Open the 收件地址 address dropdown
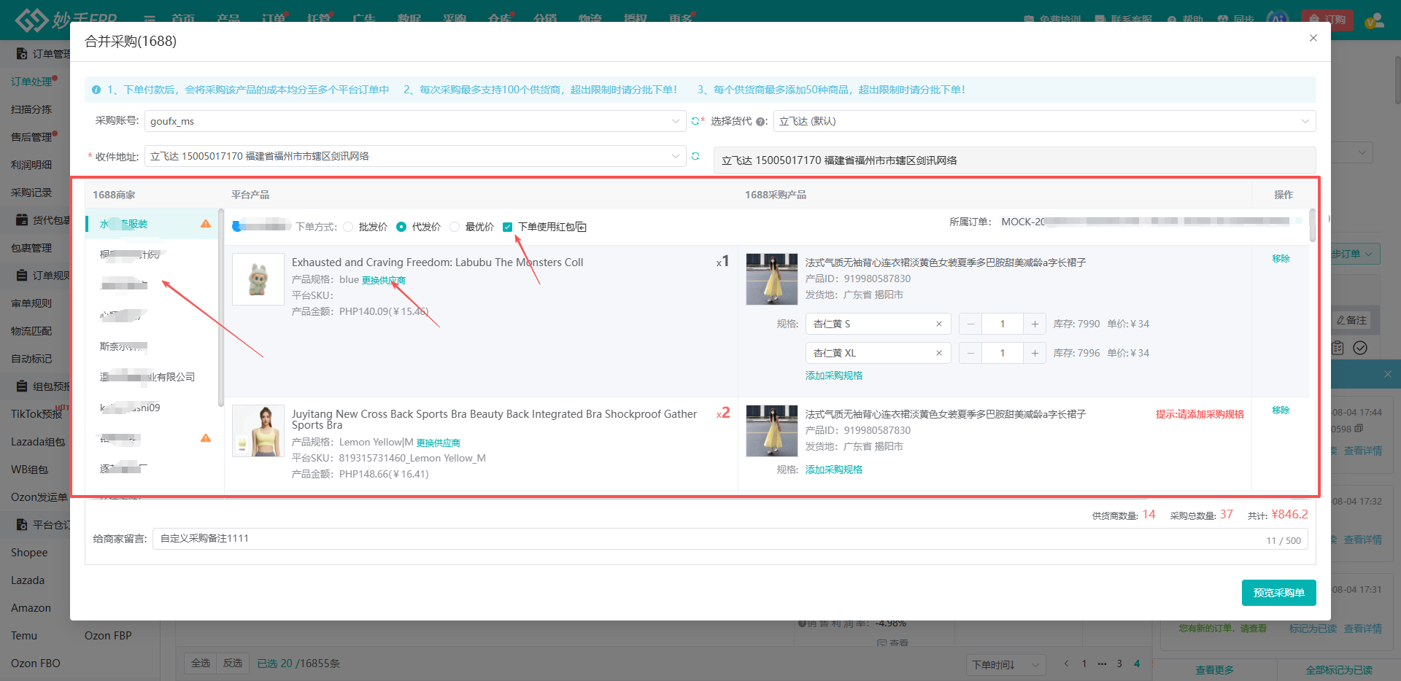1401x681 pixels. pos(415,156)
